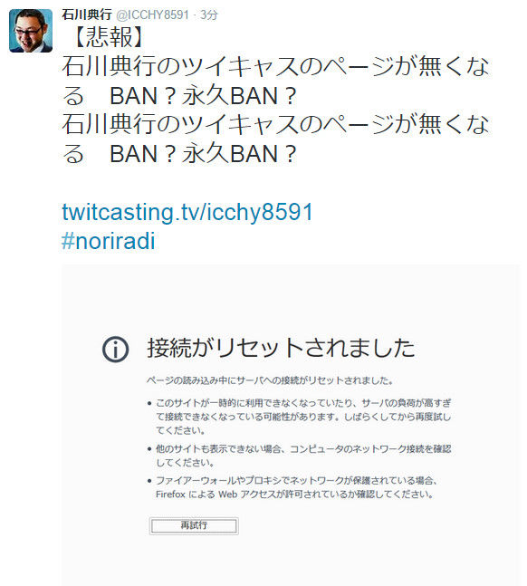Expand the attached error screenshot image

pyautogui.click(x=291, y=426)
